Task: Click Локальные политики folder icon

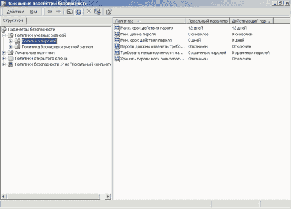Action: tap(10, 53)
